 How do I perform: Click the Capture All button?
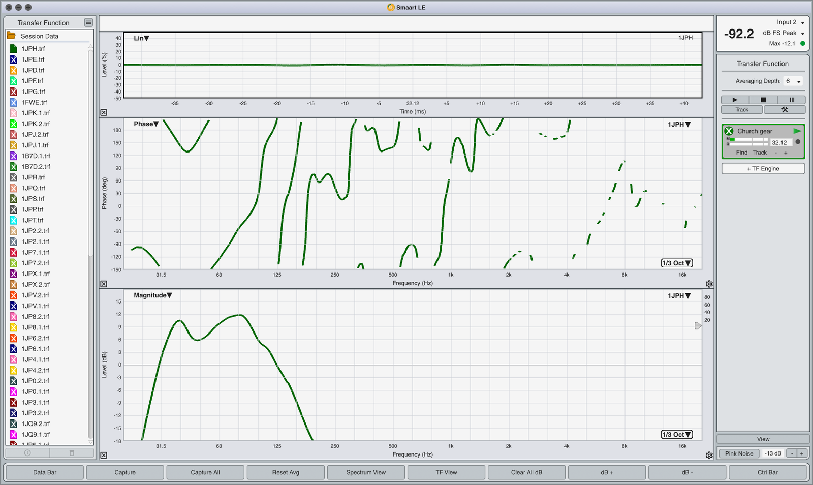tap(205, 472)
